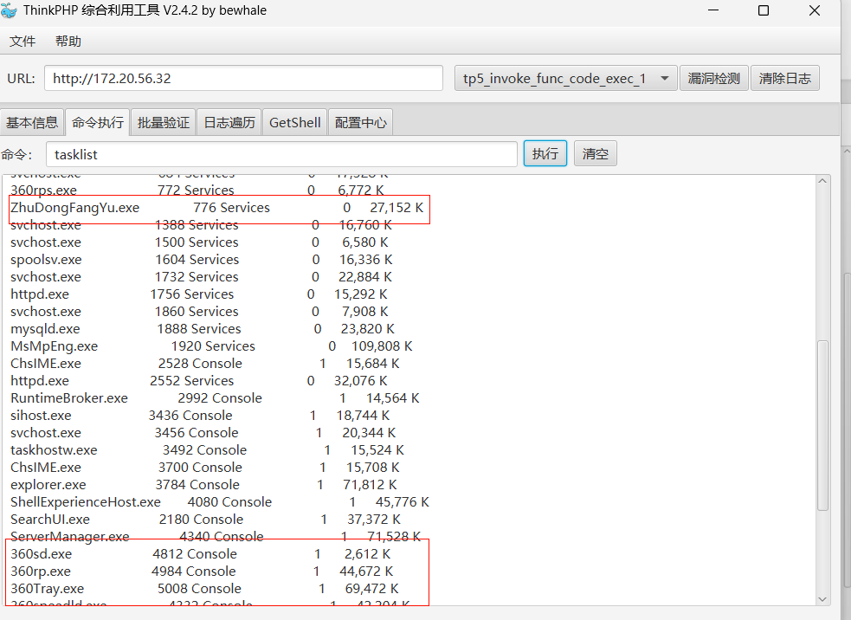Click the output panel vertical scrollbar thumb
Viewport: 851px width, 620px height.
[822, 424]
